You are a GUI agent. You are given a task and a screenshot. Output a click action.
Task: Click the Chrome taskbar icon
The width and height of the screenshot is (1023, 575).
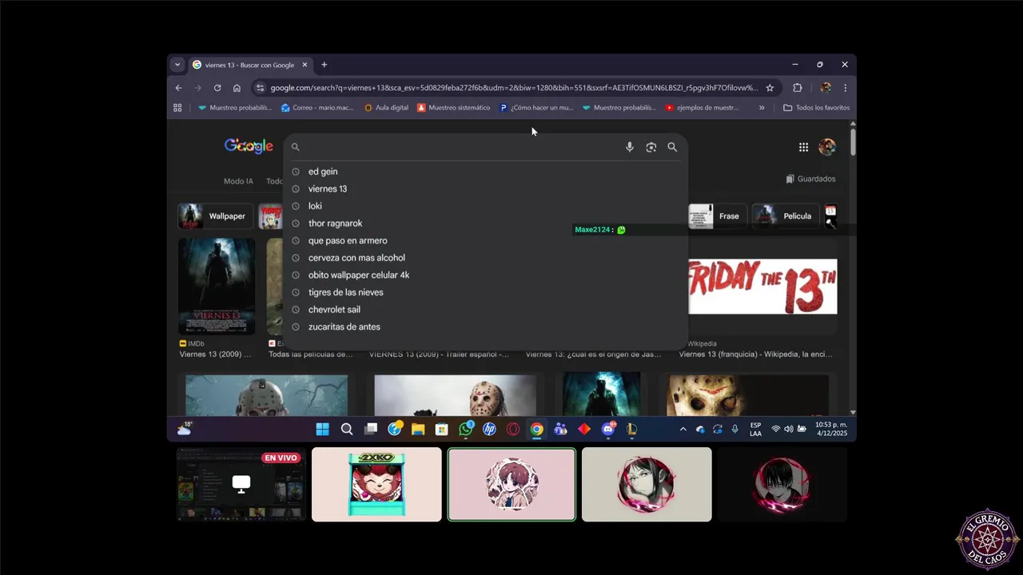[x=537, y=429]
